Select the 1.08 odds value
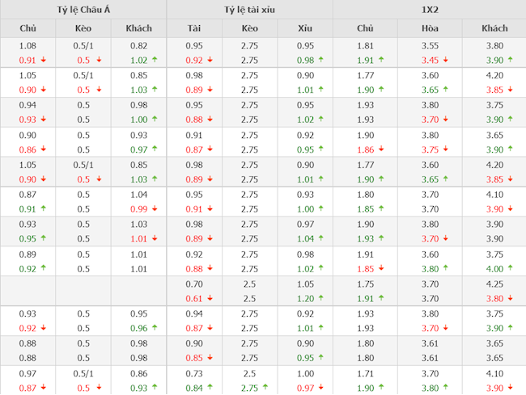526x395 pixels. click(x=28, y=46)
